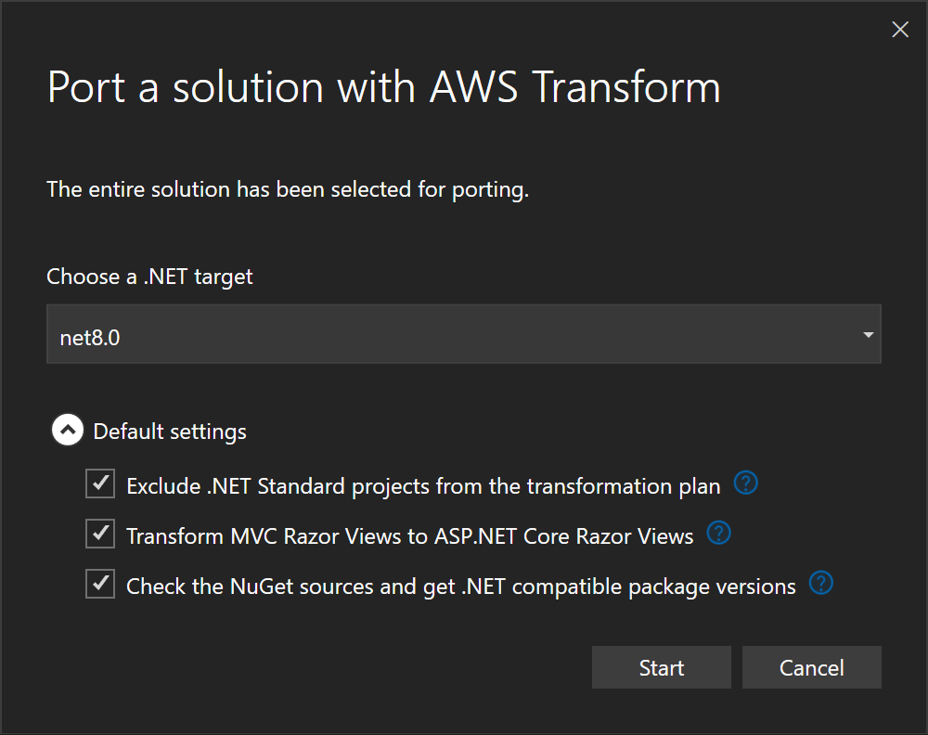Open help for excluding .NET Standard projects
This screenshot has height=735, width=928.
coord(745,484)
